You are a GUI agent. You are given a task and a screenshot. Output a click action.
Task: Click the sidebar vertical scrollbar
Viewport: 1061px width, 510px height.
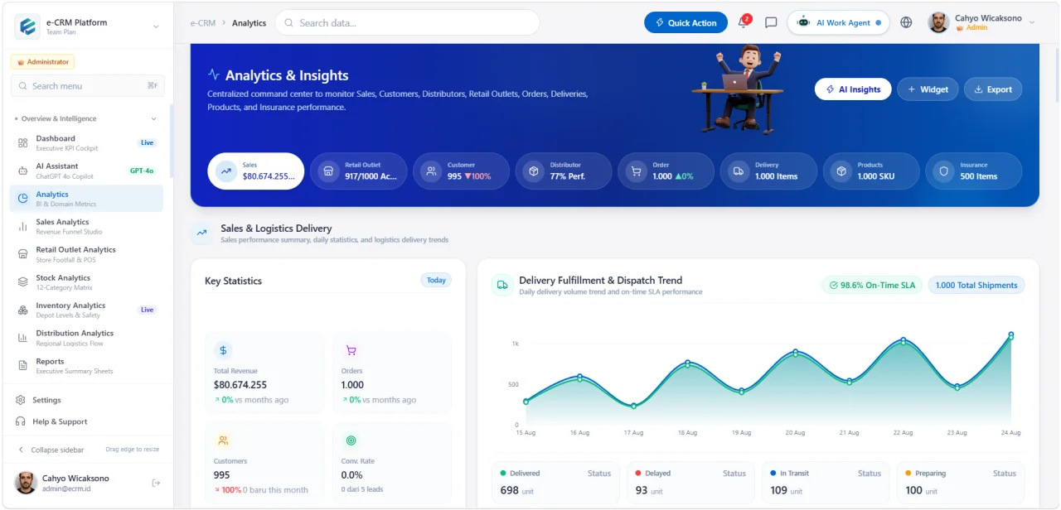point(171,141)
